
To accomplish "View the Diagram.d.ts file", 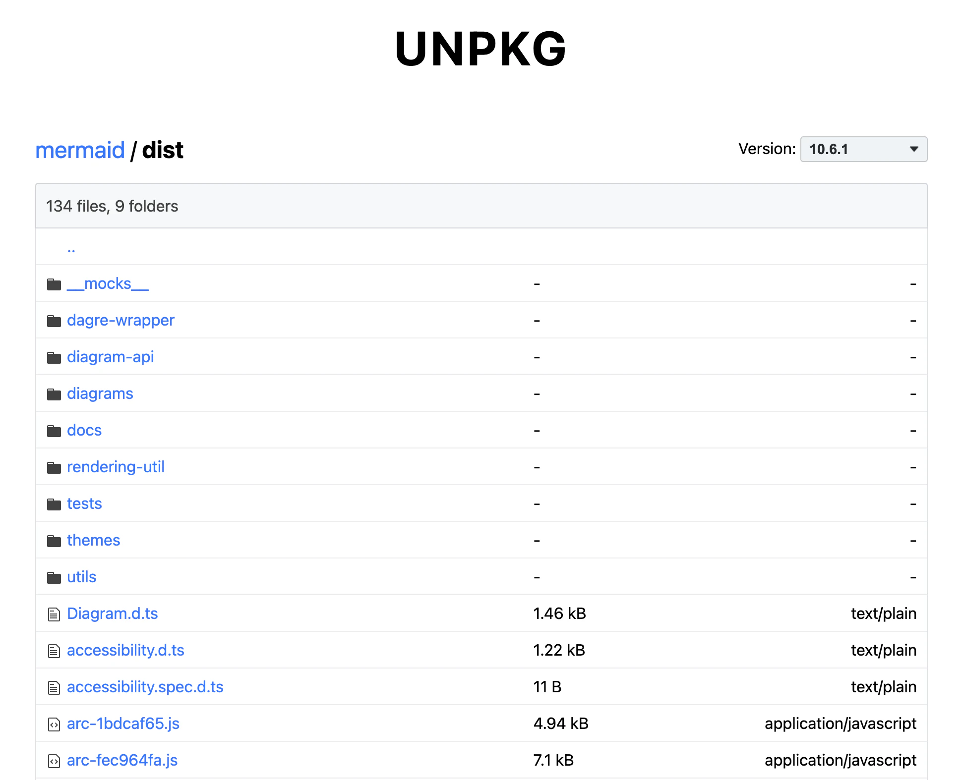I will point(112,614).
